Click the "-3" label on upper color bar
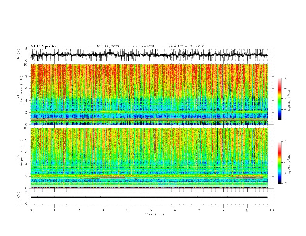Viewport: 306px width, 236px height. tap(285, 78)
